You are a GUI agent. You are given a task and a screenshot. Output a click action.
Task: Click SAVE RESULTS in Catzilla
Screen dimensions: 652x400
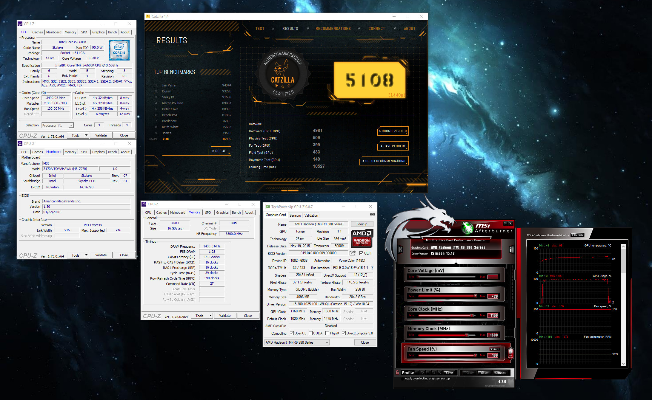tap(393, 146)
